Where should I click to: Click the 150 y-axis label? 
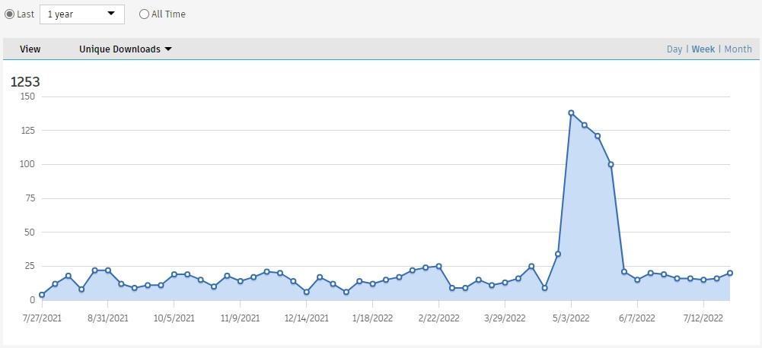point(27,96)
